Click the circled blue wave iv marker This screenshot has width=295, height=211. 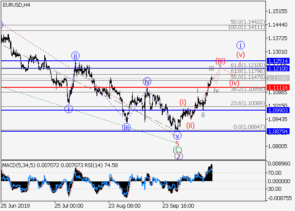point(147,81)
